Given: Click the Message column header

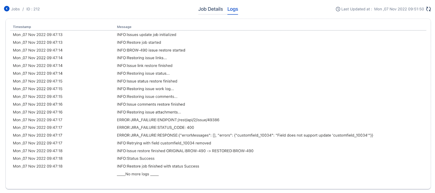Looking at the screenshot, I should tap(124, 27).
